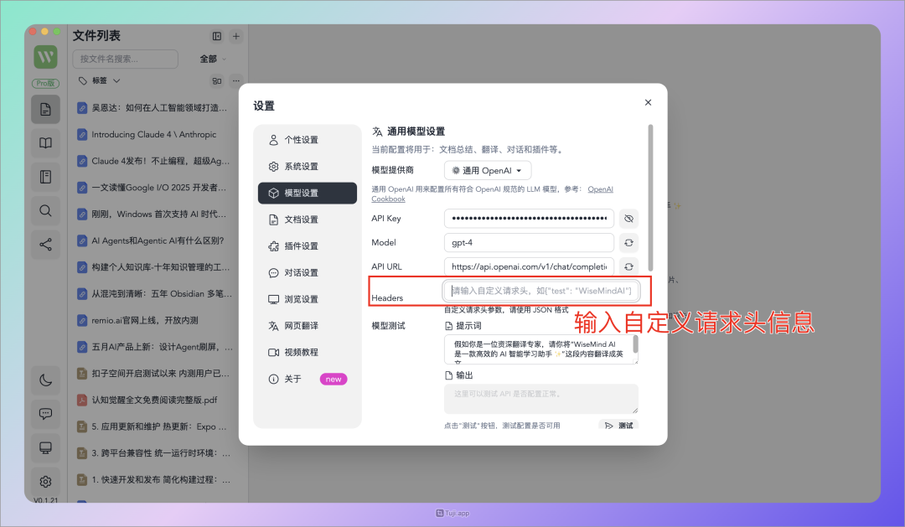Select 文档设置 in settings menu

click(x=307, y=220)
